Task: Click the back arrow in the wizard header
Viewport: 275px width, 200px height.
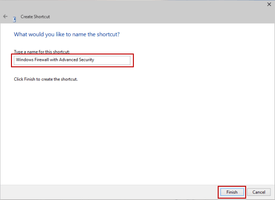Action: click(5, 16)
